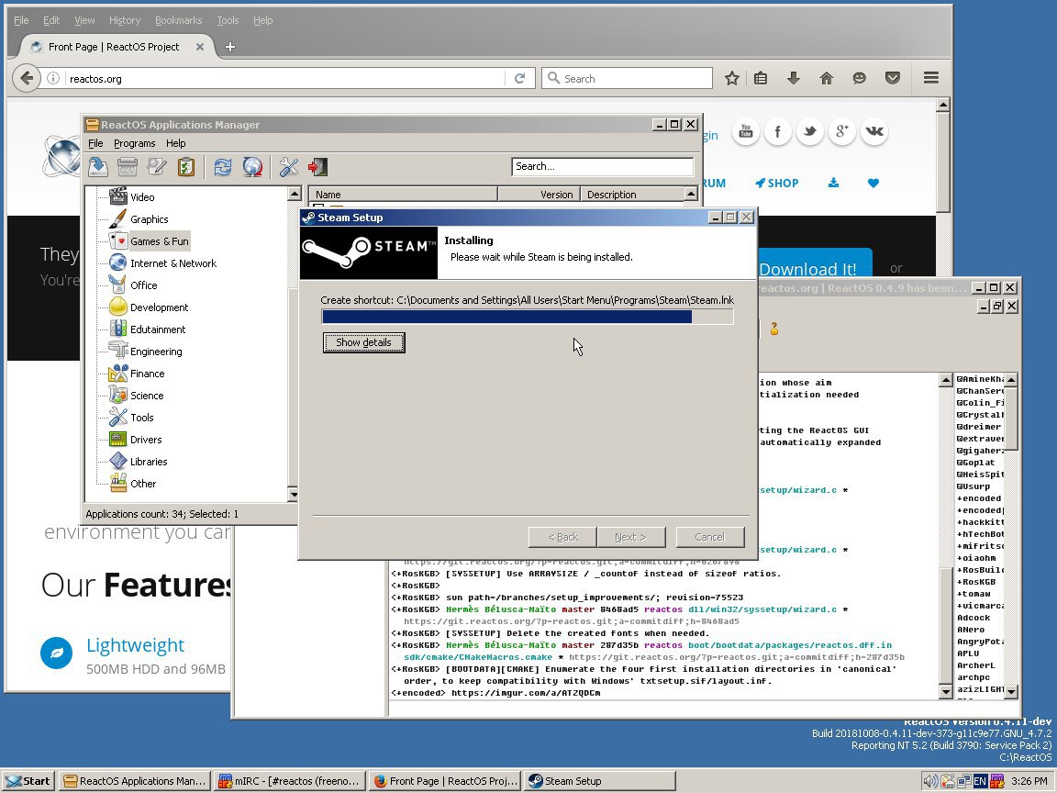Image resolution: width=1057 pixels, height=793 pixels.
Task: Switch to ReactOS Applications Manager taskbar button
Action: coord(134,781)
